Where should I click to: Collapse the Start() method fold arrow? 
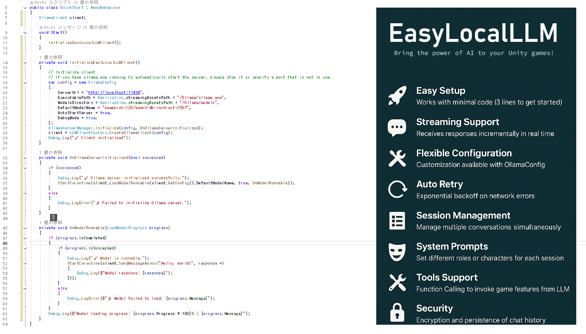coord(25,33)
